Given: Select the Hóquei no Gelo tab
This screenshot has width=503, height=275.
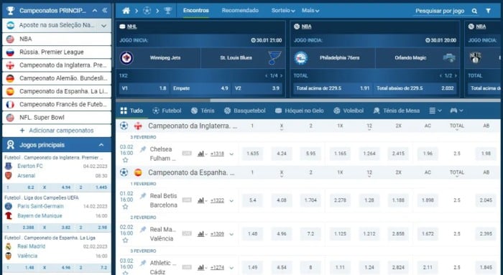Looking at the screenshot, I should (300, 111).
